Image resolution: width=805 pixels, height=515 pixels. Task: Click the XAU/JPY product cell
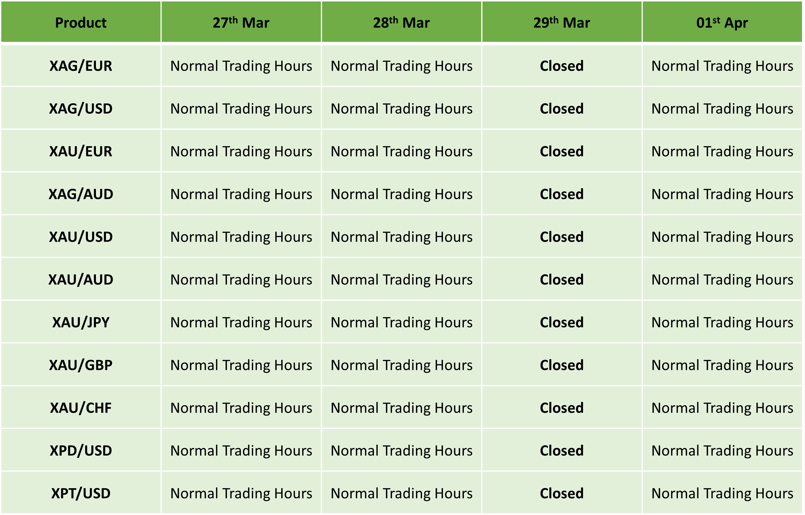(81, 322)
